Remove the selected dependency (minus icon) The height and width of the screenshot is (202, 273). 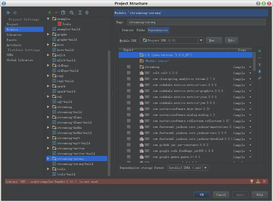pyautogui.click(x=260, y=58)
